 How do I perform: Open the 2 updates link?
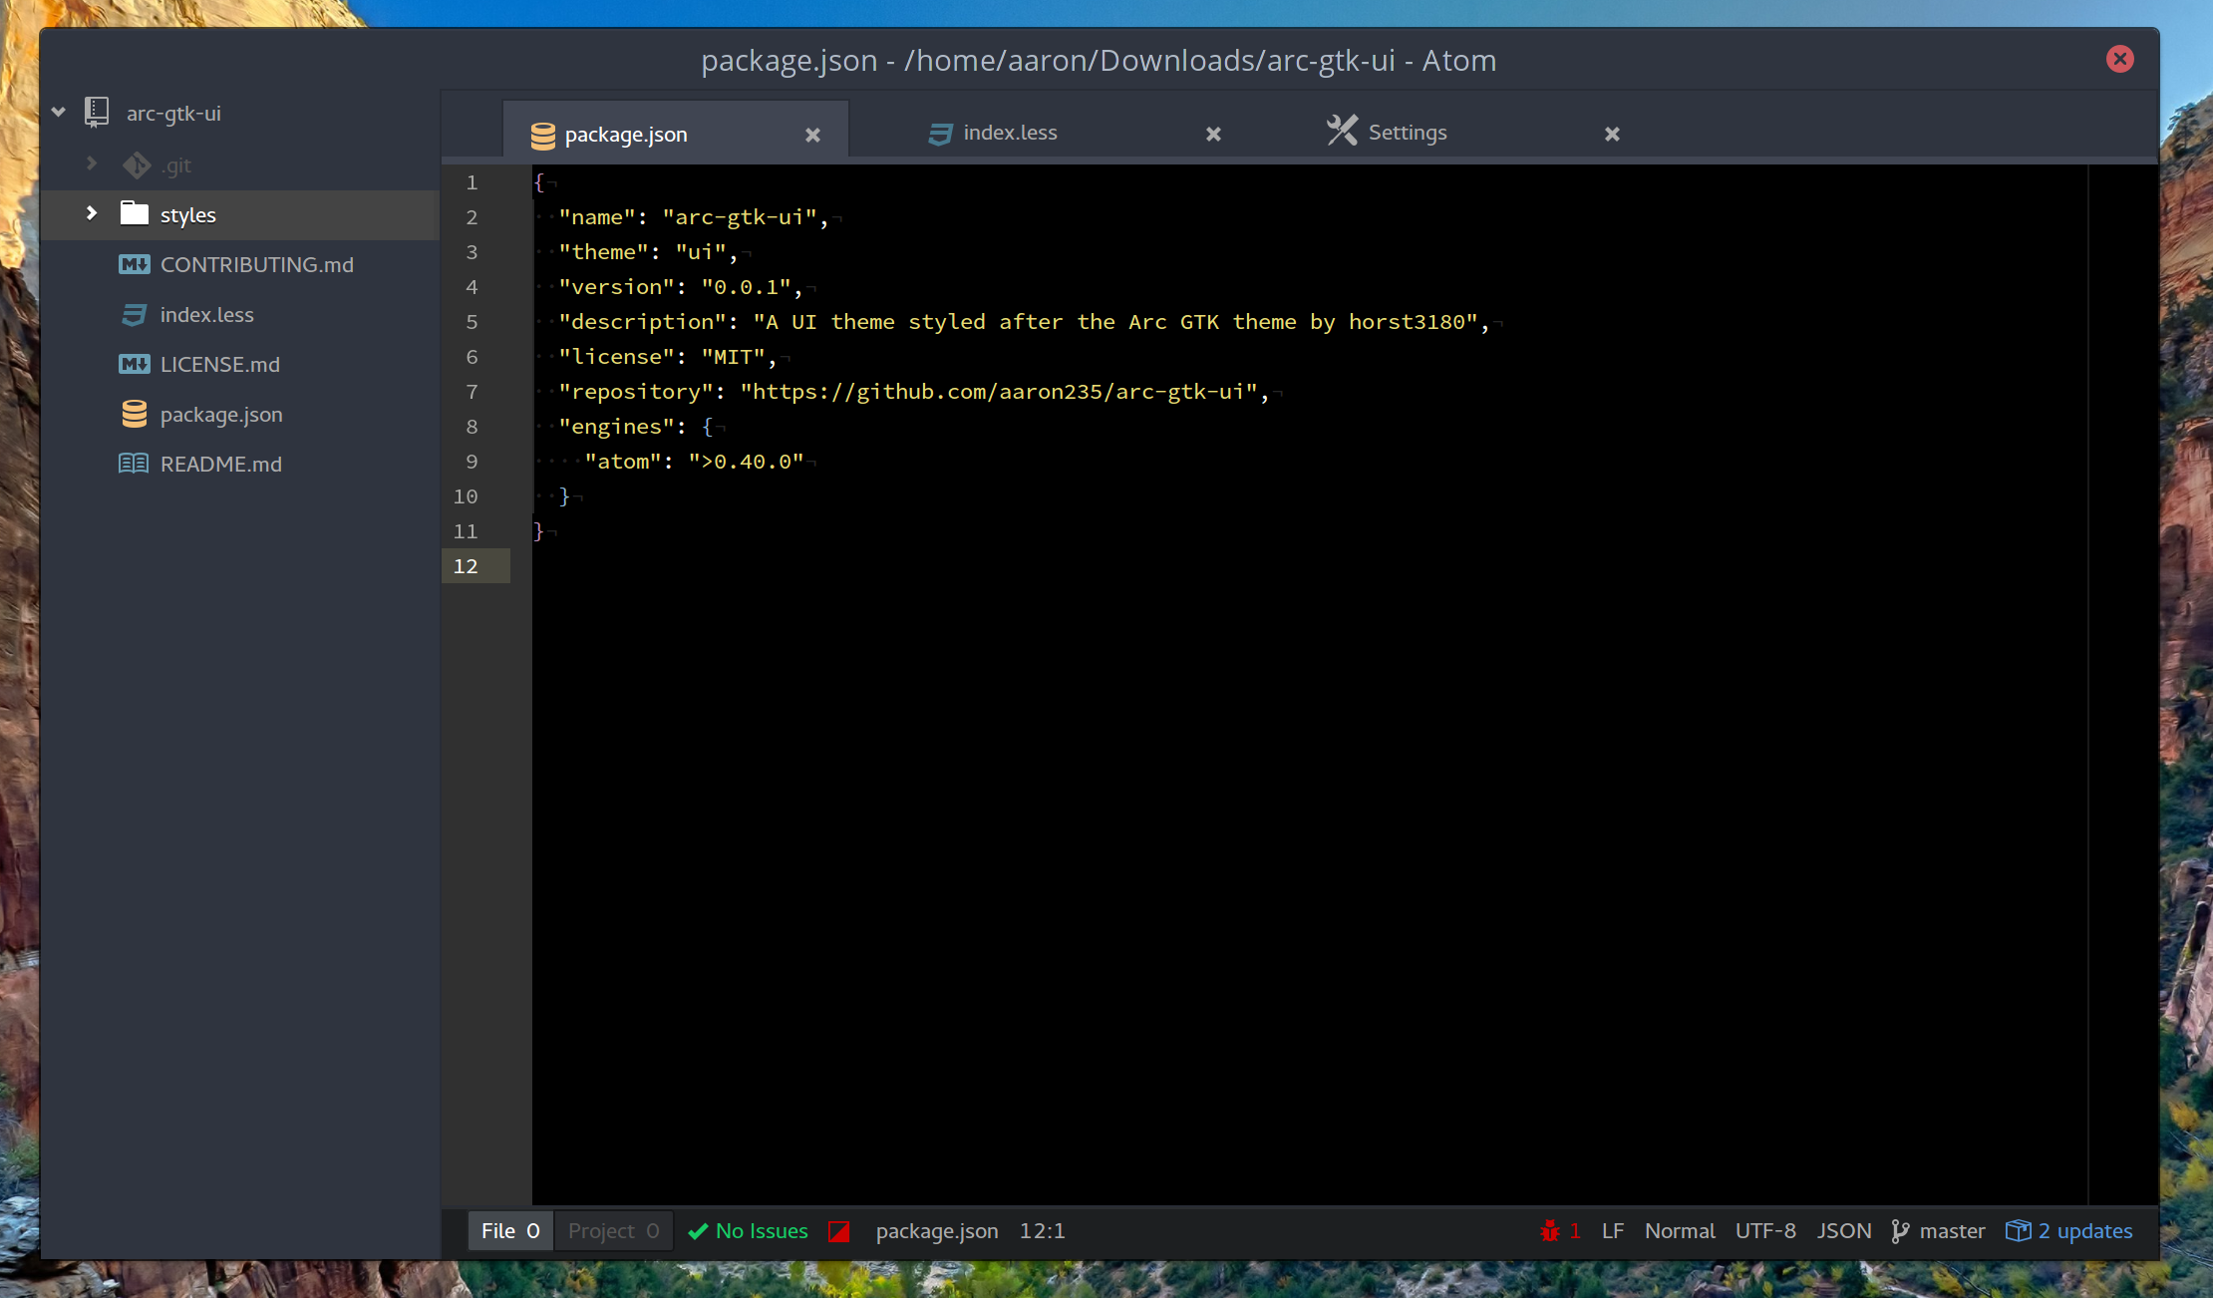pos(2085,1232)
